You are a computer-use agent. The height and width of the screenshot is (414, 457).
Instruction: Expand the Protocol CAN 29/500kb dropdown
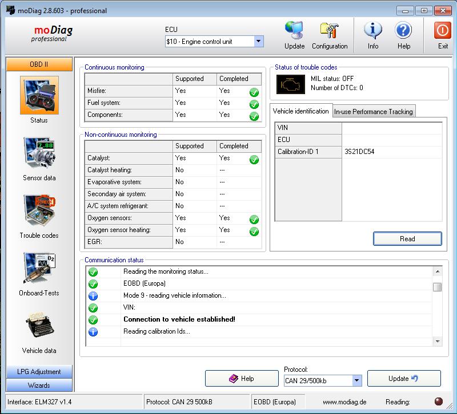(357, 380)
